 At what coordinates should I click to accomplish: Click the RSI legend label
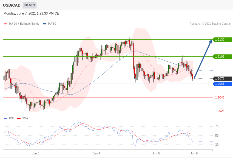point(11,118)
